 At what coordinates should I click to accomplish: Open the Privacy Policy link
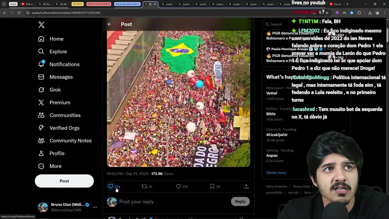pyautogui.click(x=301, y=186)
